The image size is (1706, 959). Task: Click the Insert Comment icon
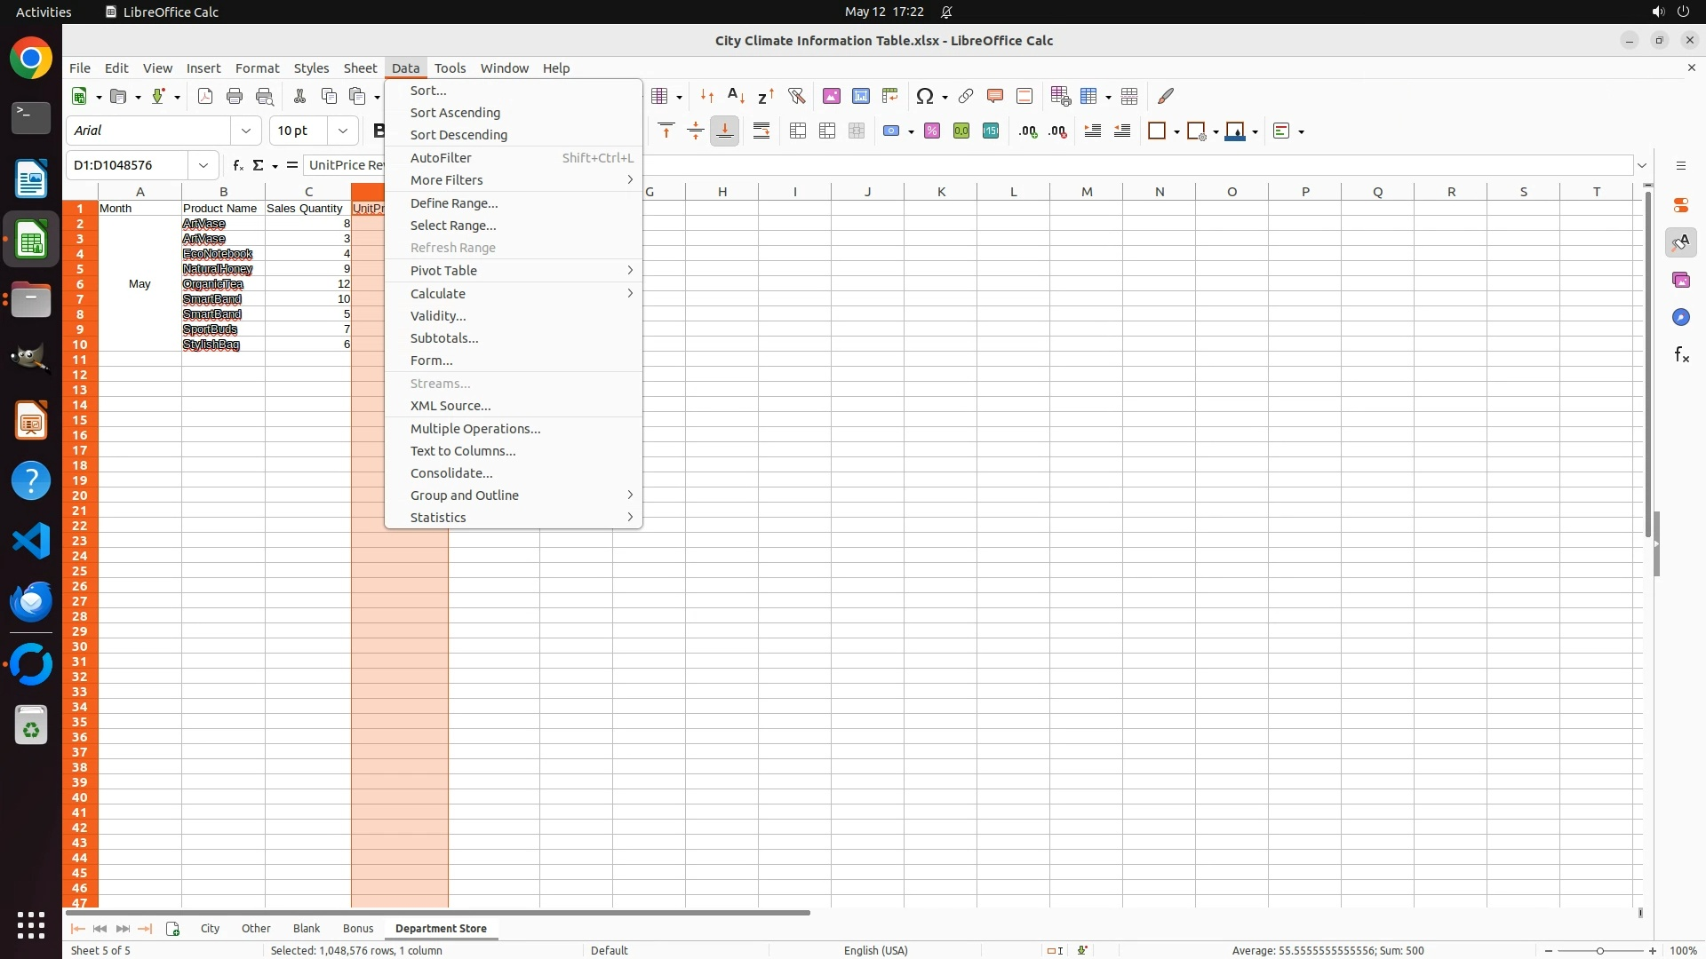[995, 96]
